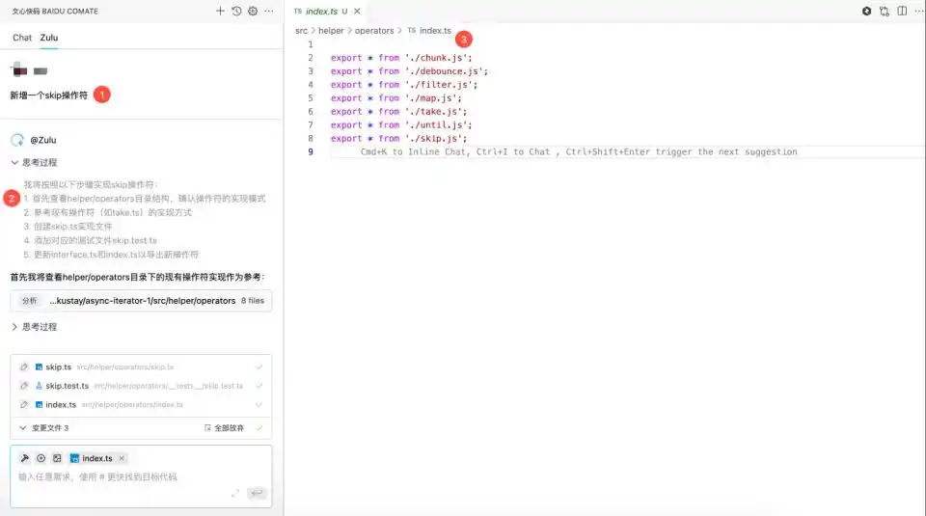Collapse the first 思考过程 section
Image resolution: width=926 pixels, height=516 pixels.
click(15, 163)
